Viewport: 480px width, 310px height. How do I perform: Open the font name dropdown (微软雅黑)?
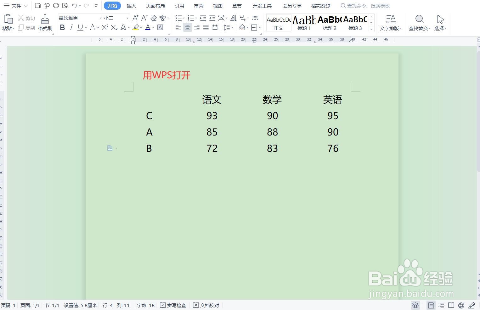pos(100,18)
